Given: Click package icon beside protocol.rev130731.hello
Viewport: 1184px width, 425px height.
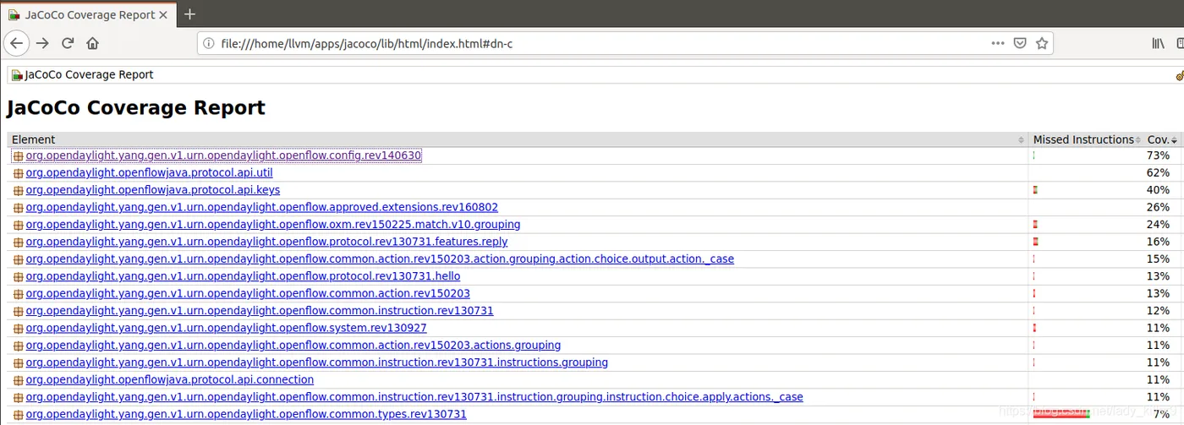Looking at the screenshot, I should click(19, 277).
